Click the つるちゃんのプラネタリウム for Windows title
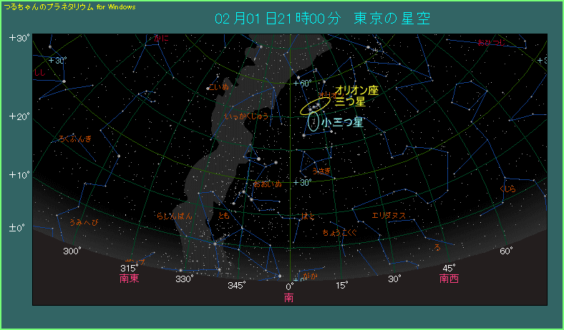564x330 pixels. [69, 6]
